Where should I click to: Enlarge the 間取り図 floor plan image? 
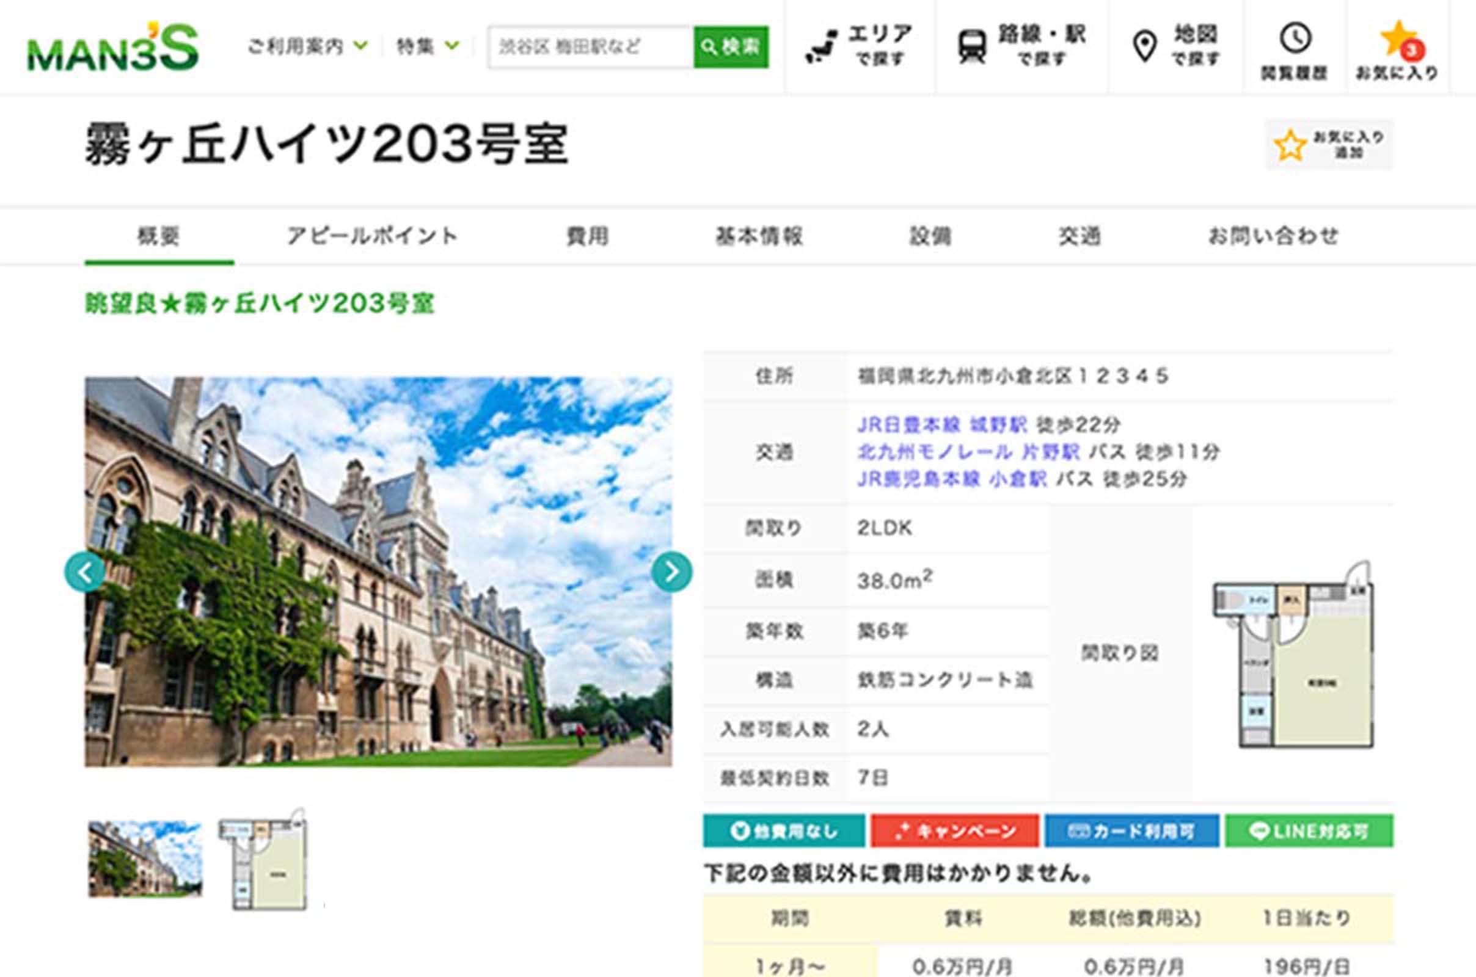point(1293,653)
